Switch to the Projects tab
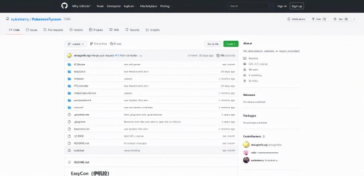 click(x=96, y=30)
